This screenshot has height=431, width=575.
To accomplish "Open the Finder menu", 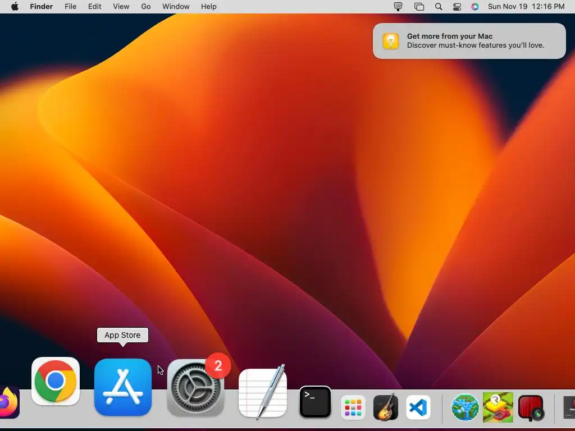I will [42, 6].
